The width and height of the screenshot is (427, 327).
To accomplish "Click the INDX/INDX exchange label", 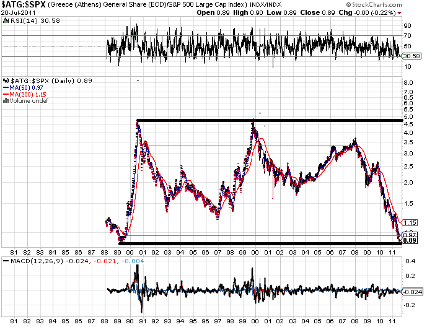I will [x=266, y=5].
